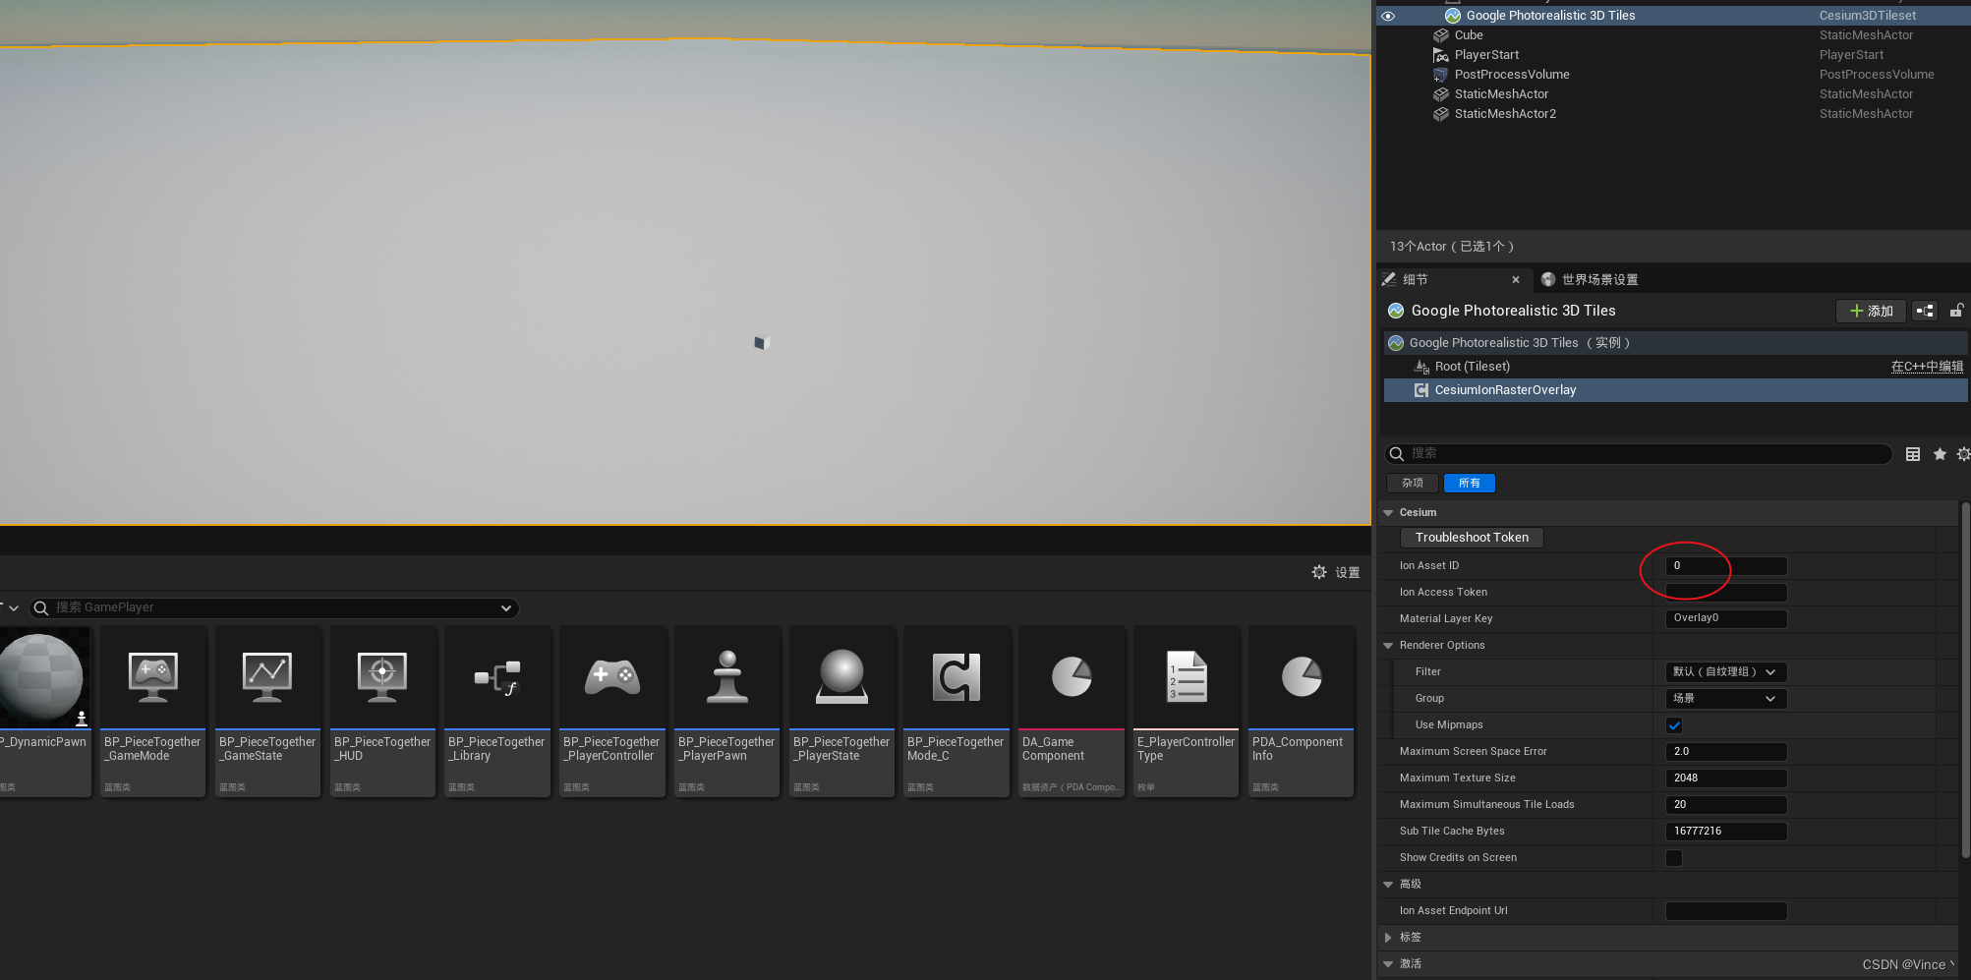Screen dimensions: 1971x980
Task: Click the component hierarchy icon beside the 添加 button
Action: coord(1924,311)
